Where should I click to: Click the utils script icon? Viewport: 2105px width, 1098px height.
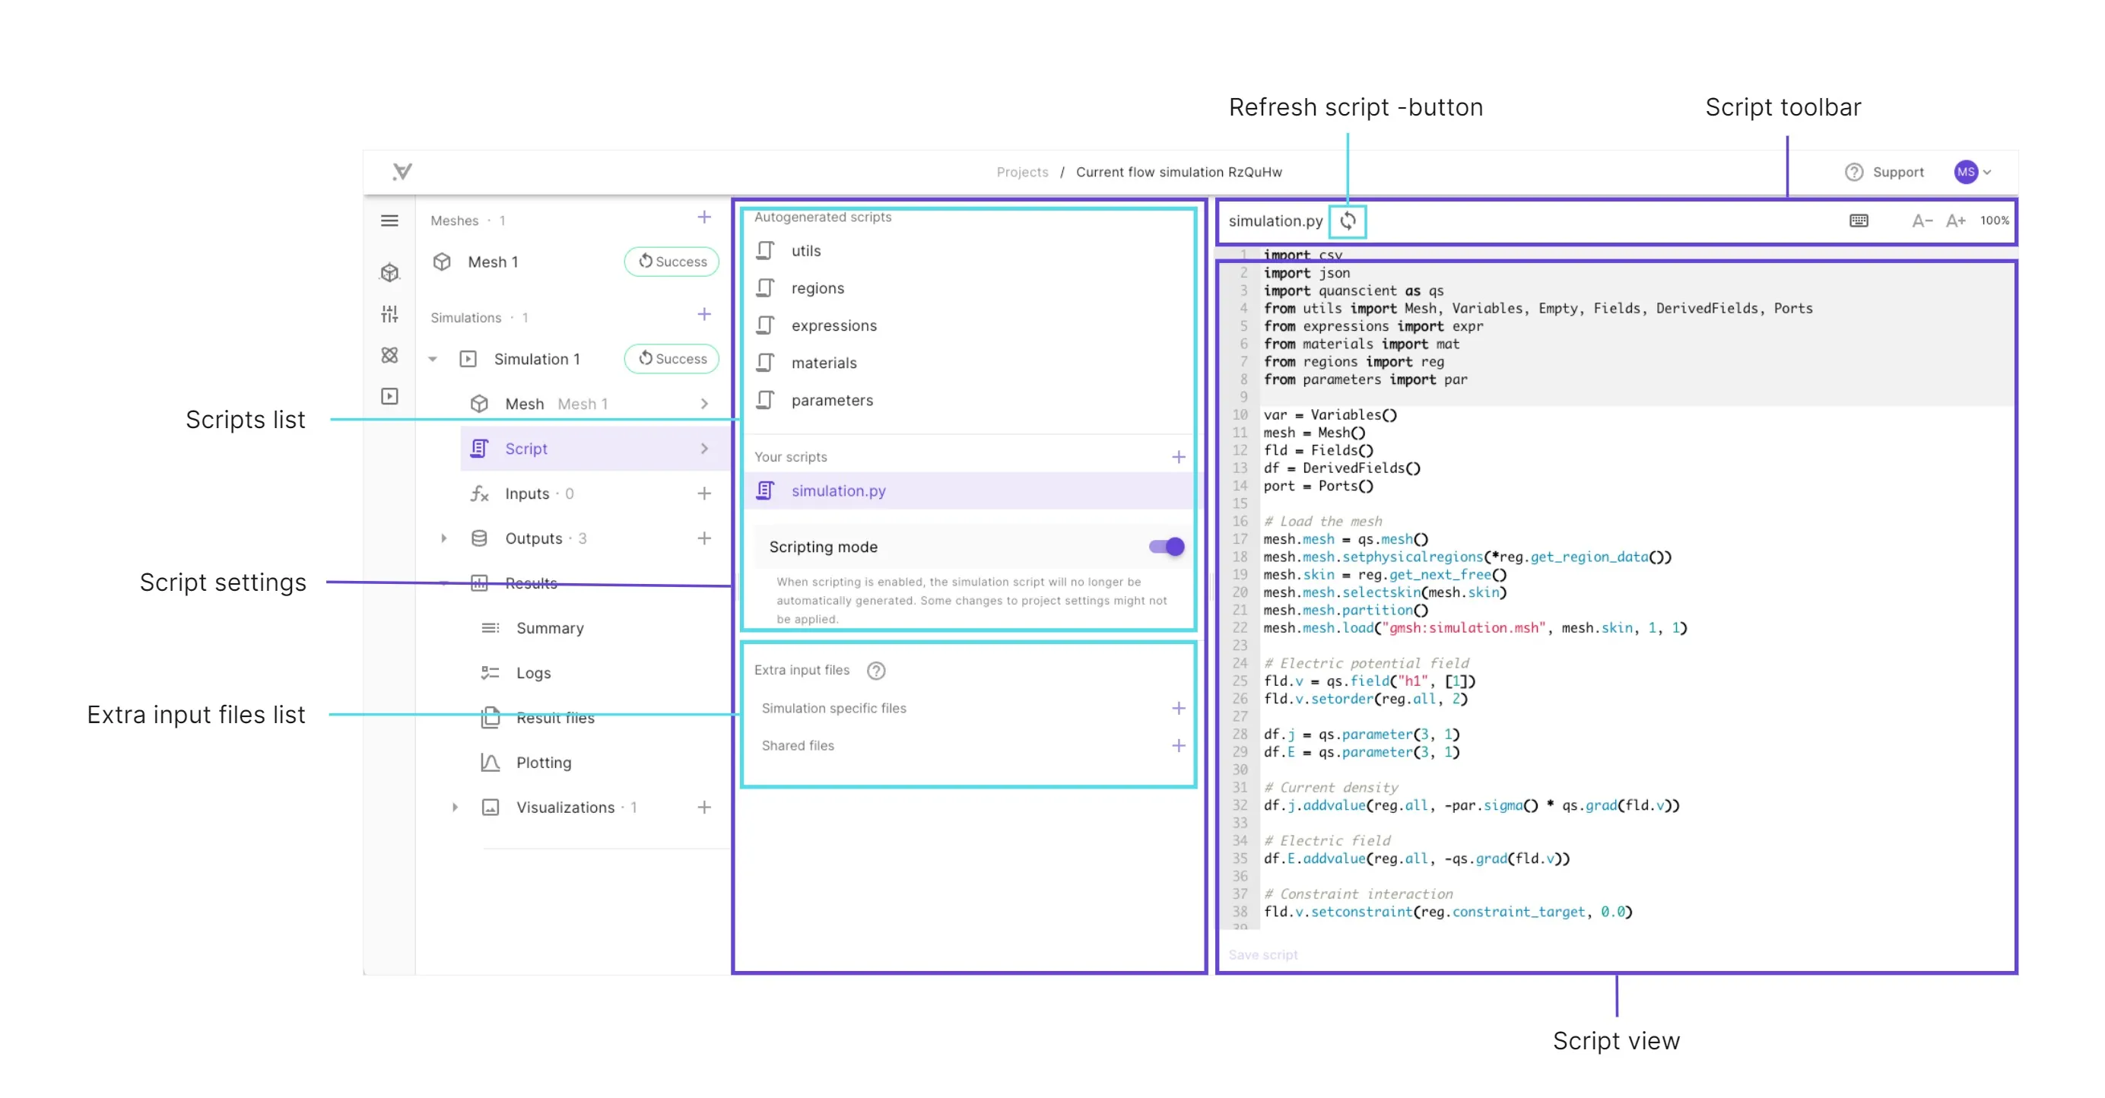tap(766, 251)
